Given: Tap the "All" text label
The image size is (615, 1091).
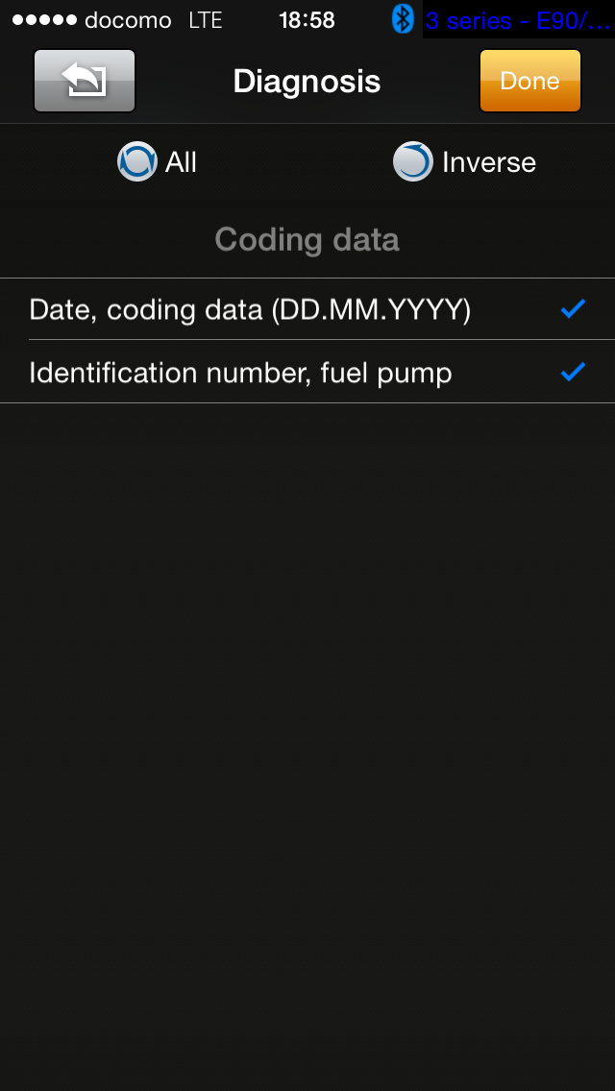Looking at the screenshot, I should point(181,162).
